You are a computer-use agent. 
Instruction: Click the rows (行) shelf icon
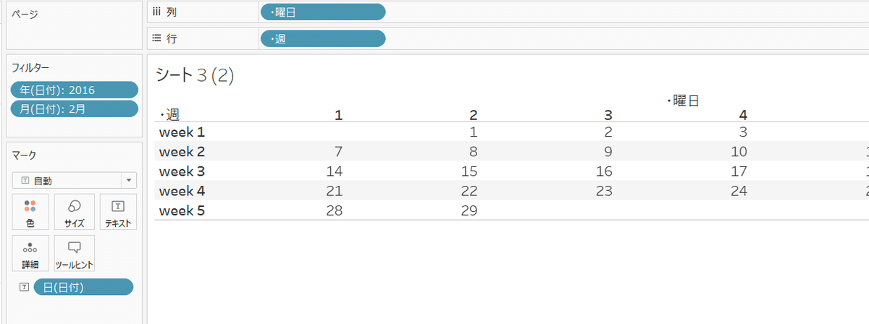[x=156, y=38]
